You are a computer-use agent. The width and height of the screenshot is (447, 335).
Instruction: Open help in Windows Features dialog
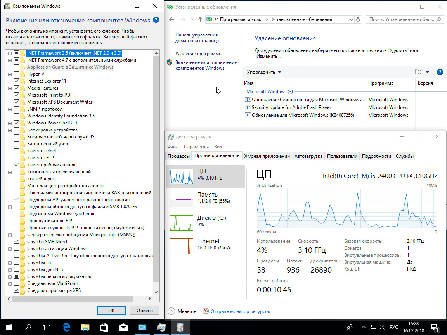point(156,20)
